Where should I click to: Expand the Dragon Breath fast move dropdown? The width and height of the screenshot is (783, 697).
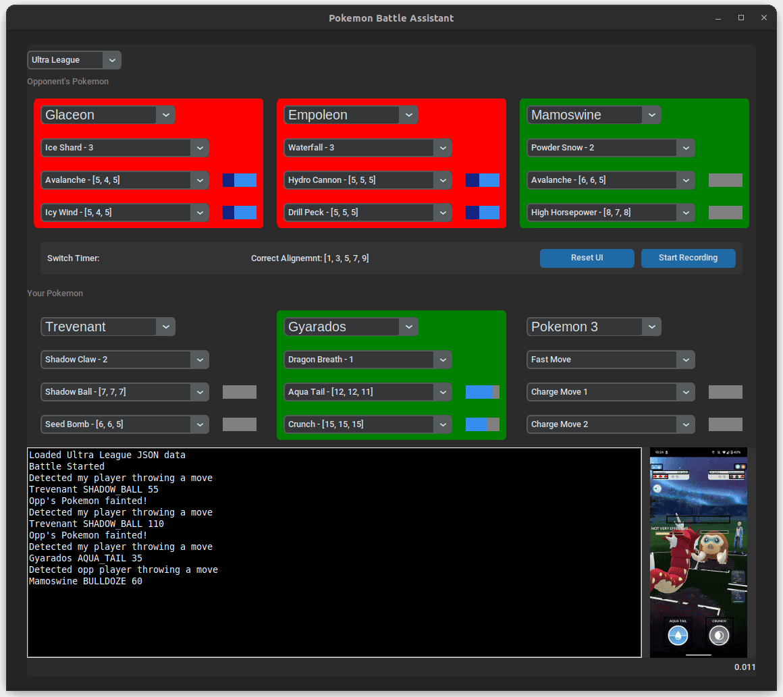[368, 360]
